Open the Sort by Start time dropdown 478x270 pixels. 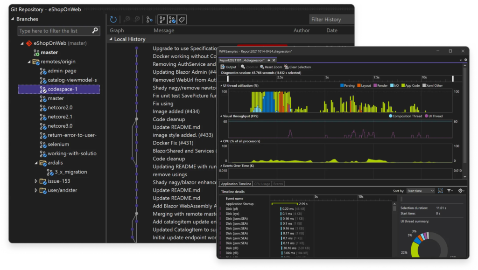[x=420, y=191]
